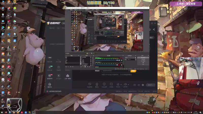The width and height of the screenshot is (203, 114).
Task: Add 手机投屏 phone mirroring source
Action: [x=104, y=85]
